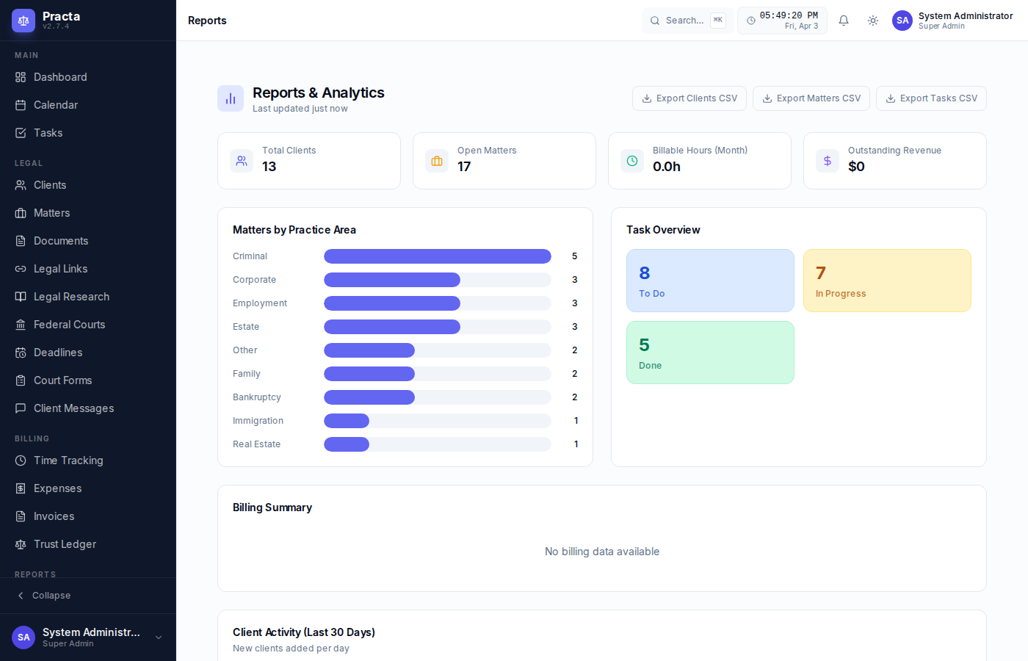The image size is (1028, 661).
Task: Open the Clients section
Action: tap(88, 185)
